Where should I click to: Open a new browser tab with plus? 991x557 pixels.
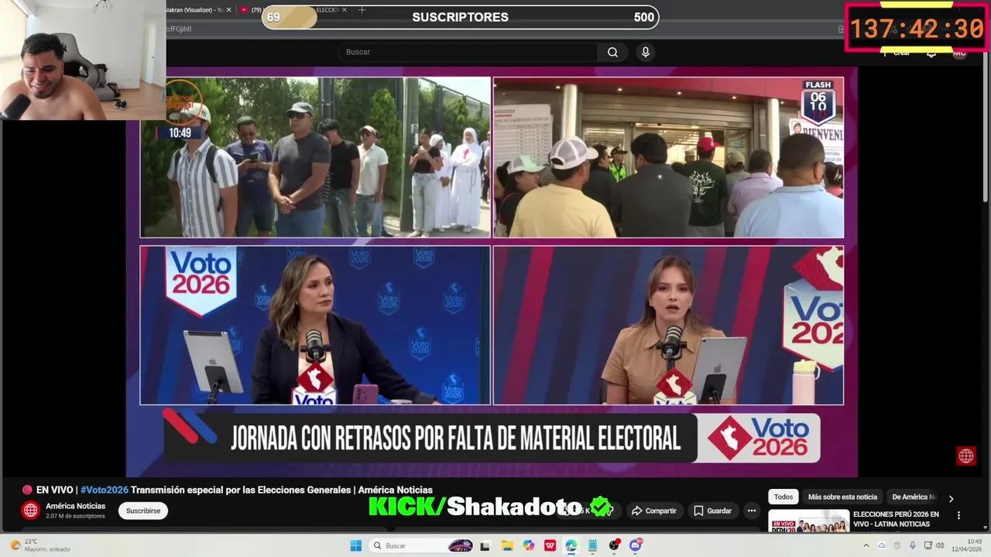pyautogui.click(x=362, y=10)
